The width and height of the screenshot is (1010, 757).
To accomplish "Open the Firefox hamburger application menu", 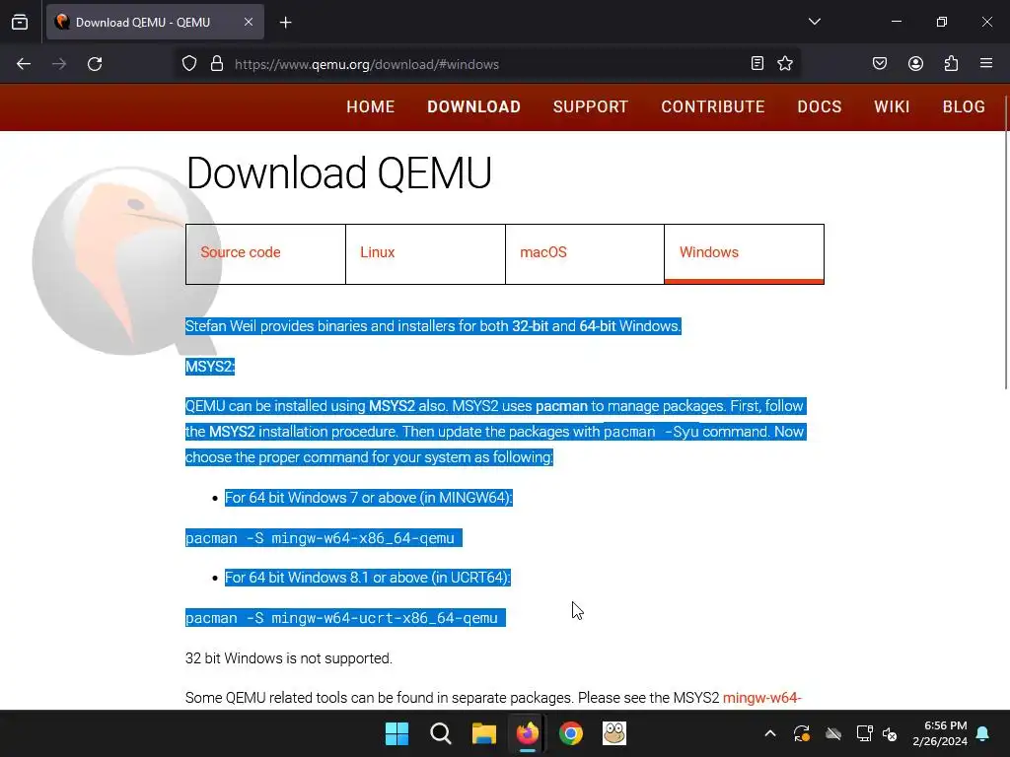I will 986,63.
